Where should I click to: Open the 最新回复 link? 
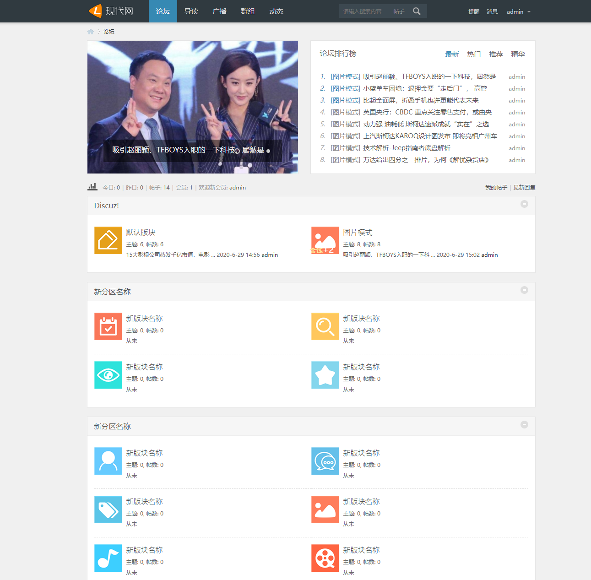[524, 188]
